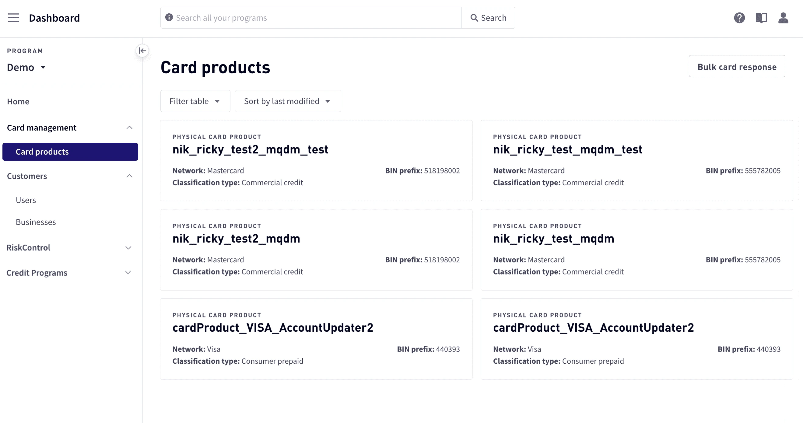Expand the Credit Programs section
Screen dimensions: 803x423
tap(128, 272)
